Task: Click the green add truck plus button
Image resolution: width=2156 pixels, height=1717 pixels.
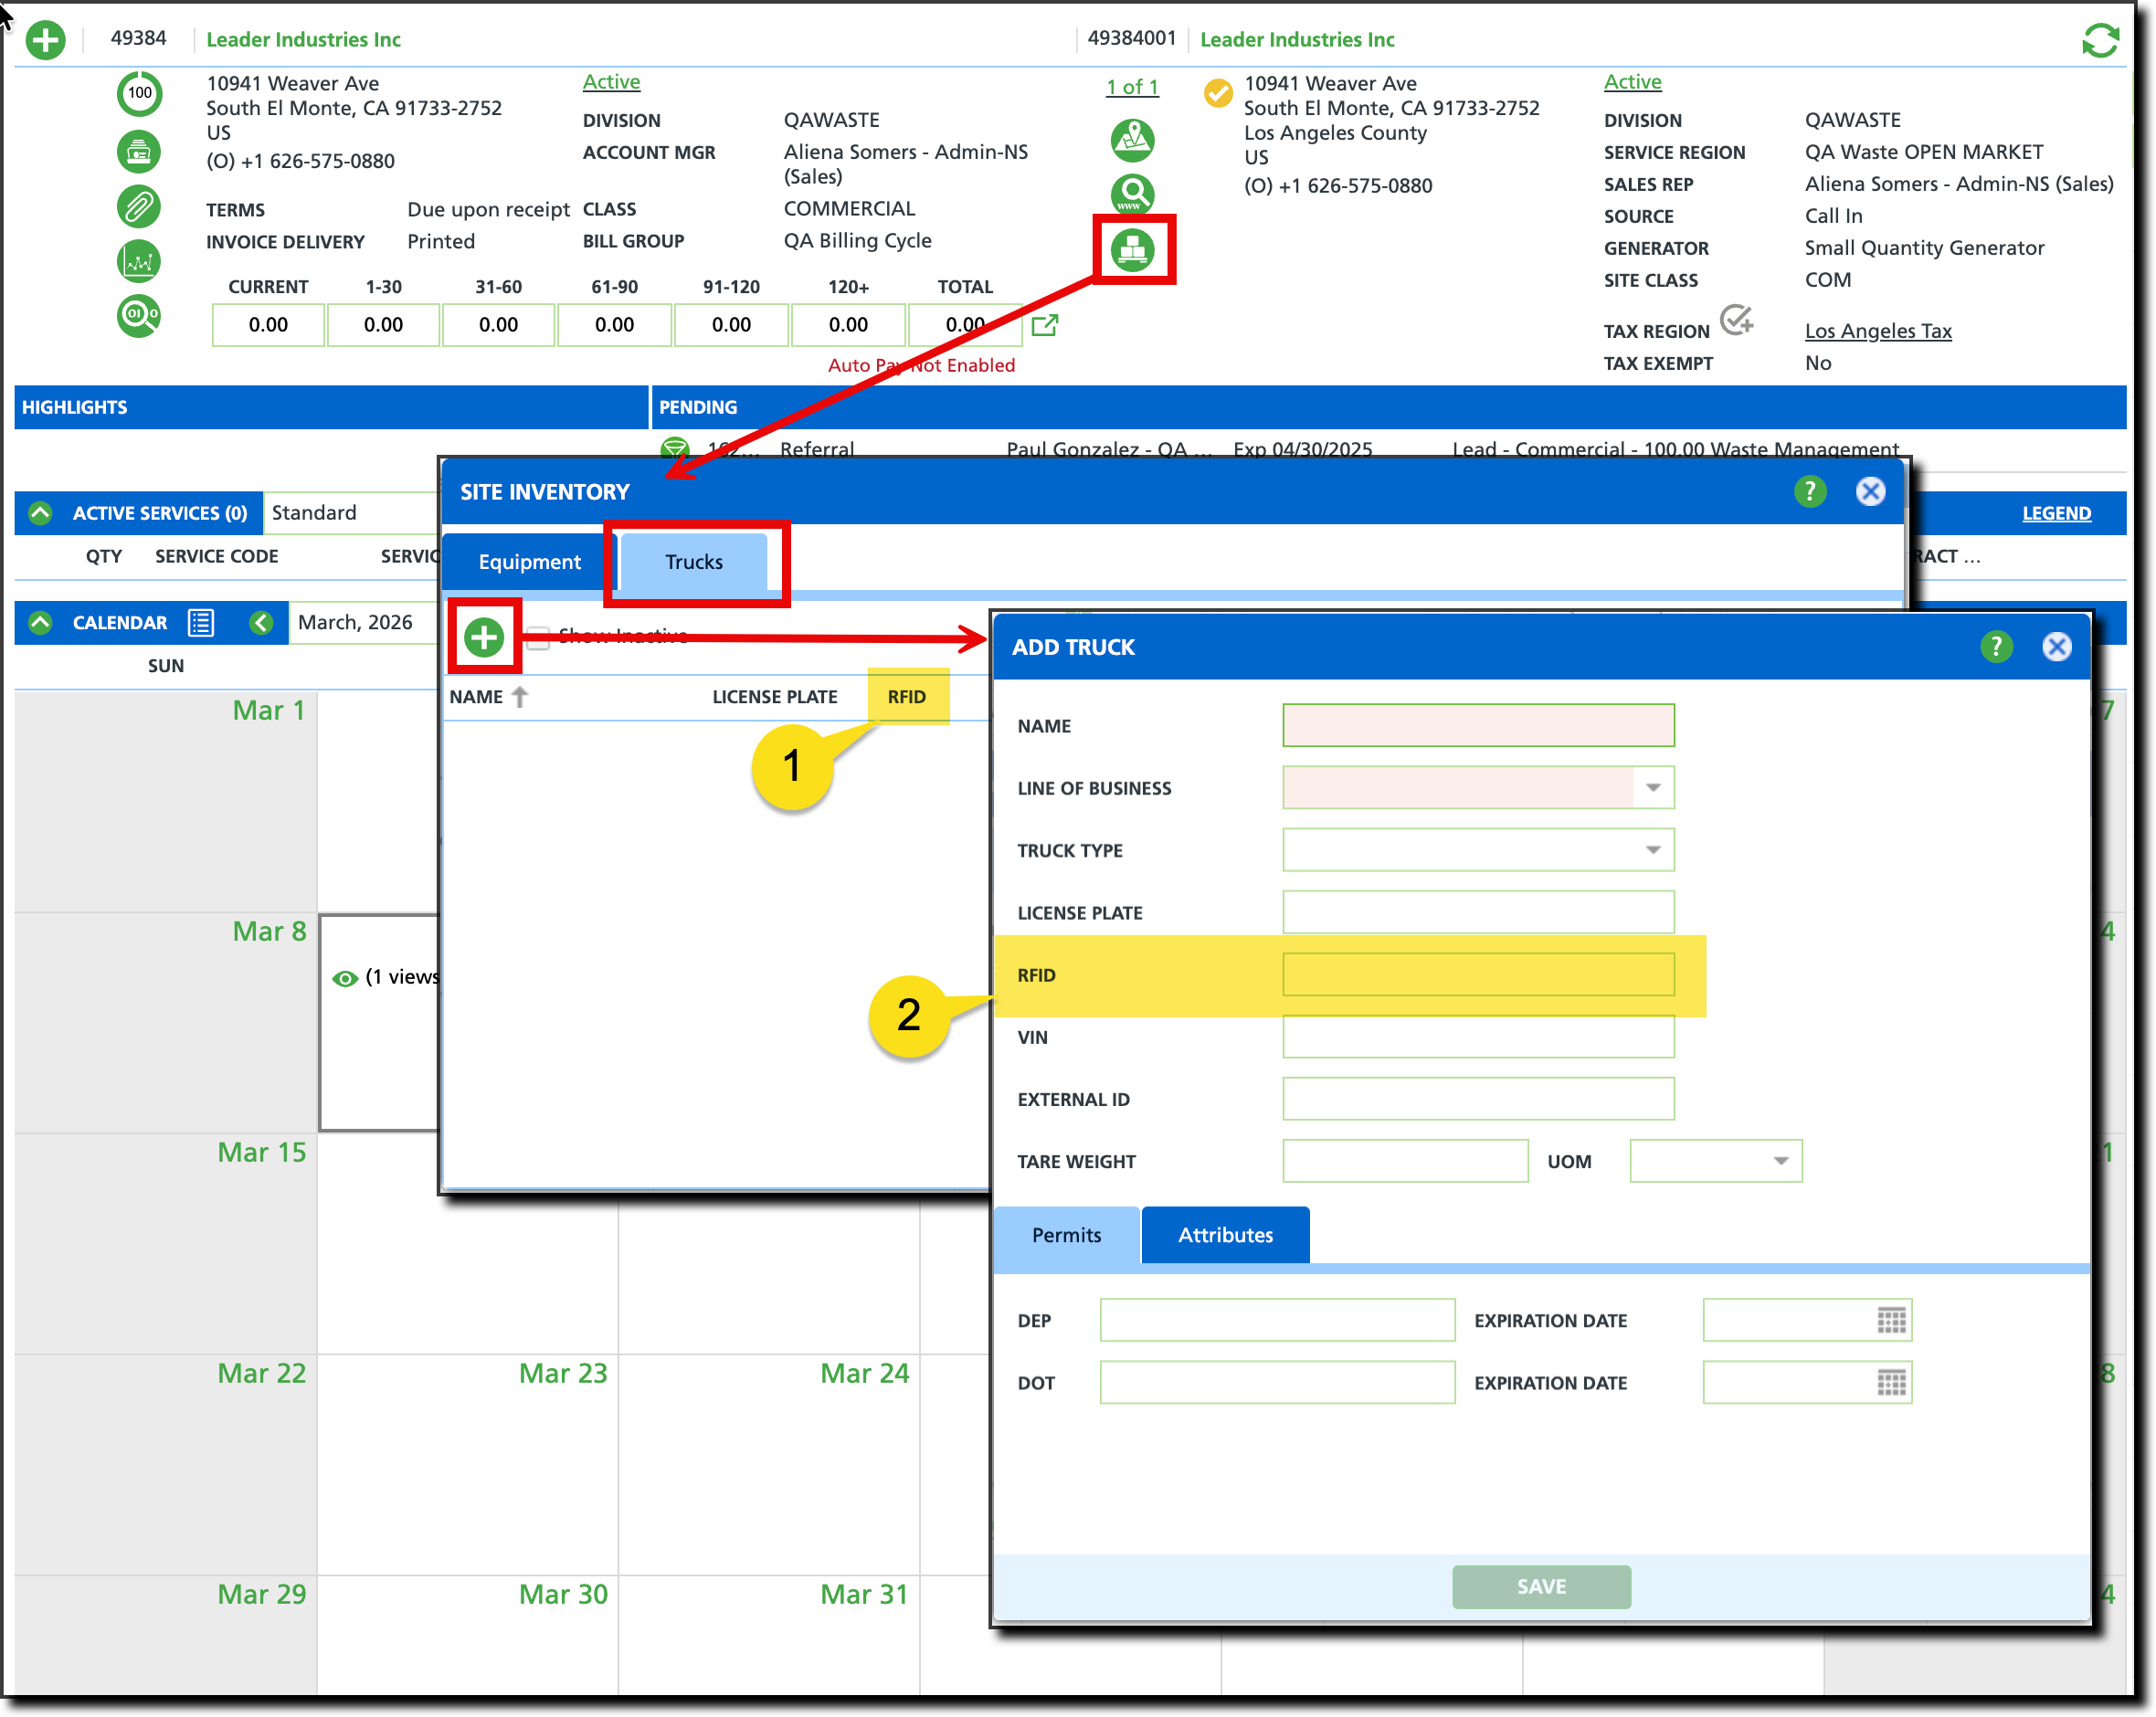Action: [x=484, y=637]
